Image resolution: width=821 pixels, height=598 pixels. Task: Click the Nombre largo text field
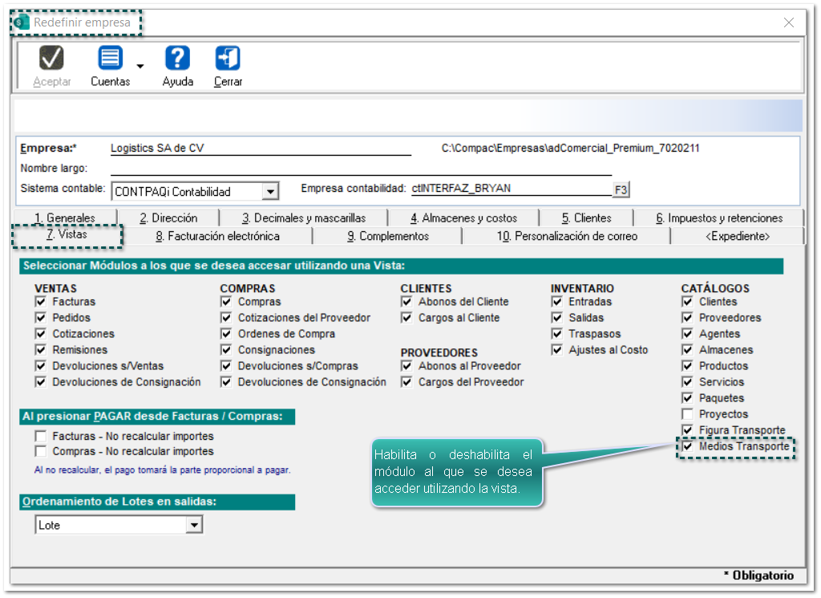361,169
